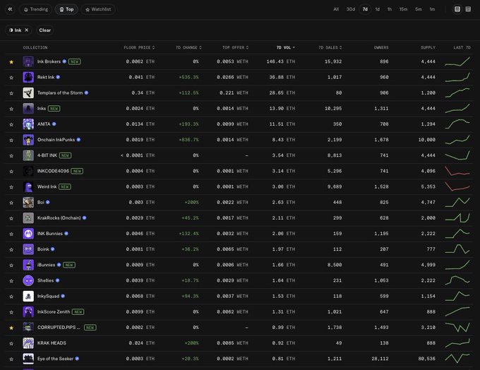Viewport: 480px width, 370px height.
Task: Select the 30d time range
Action: click(x=351, y=9)
